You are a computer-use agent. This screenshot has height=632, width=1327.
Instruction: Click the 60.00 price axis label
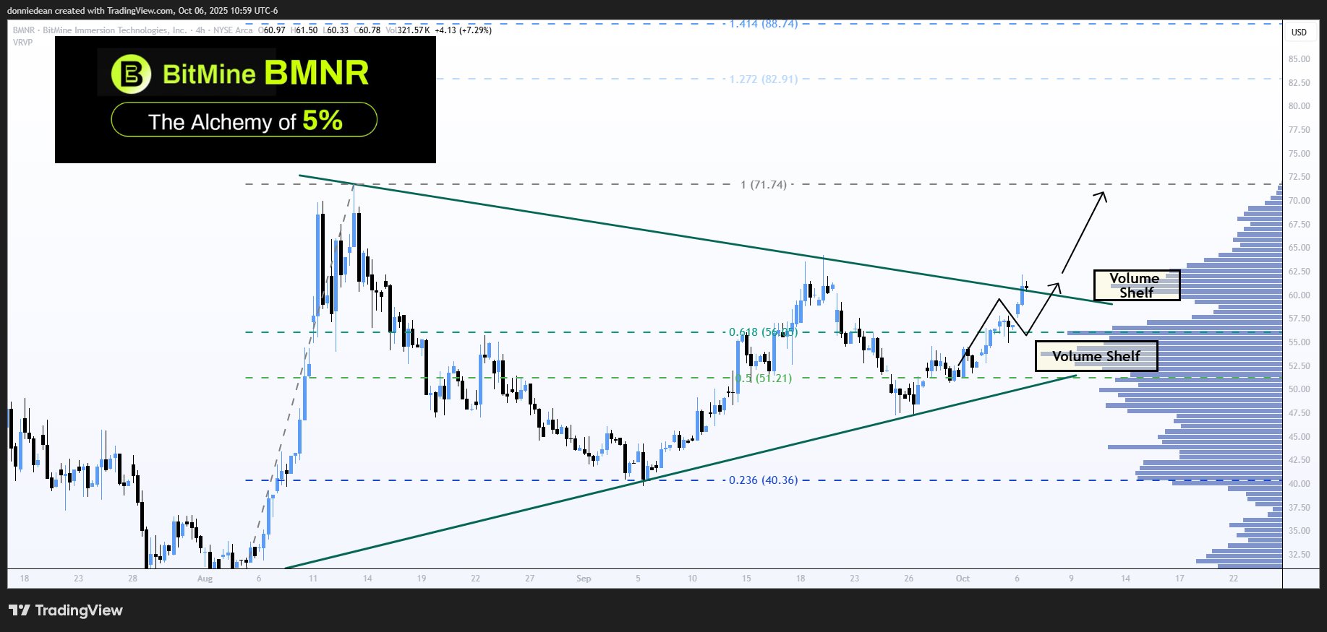coord(1300,295)
